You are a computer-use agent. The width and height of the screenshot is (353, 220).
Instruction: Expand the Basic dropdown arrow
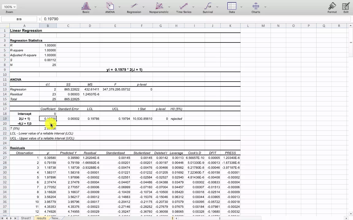click(96, 7)
